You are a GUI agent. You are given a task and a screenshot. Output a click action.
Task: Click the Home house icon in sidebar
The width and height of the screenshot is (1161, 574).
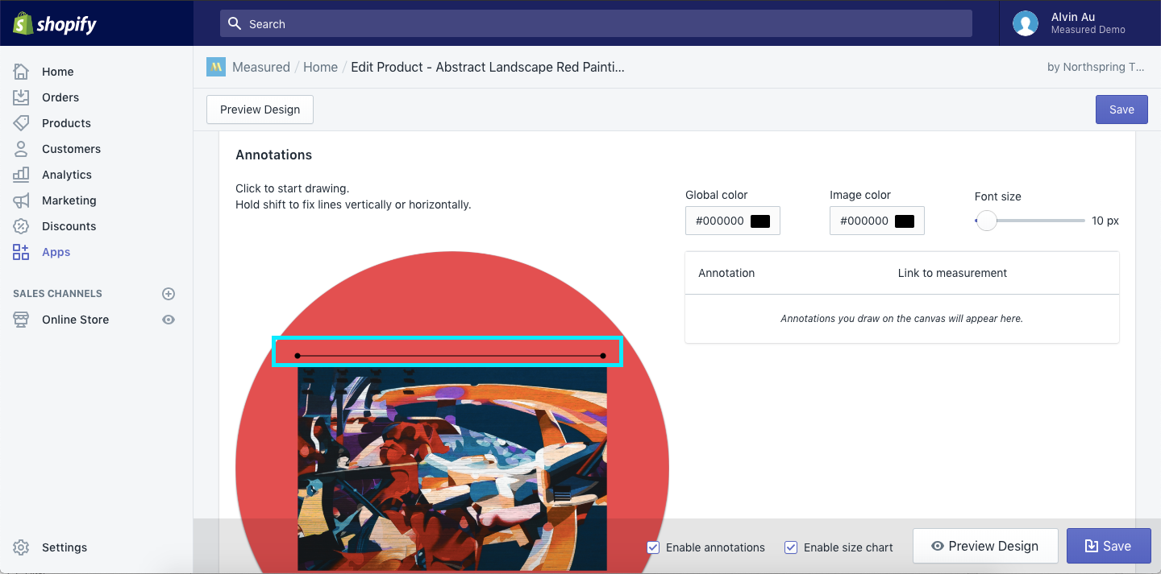click(21, 72)
